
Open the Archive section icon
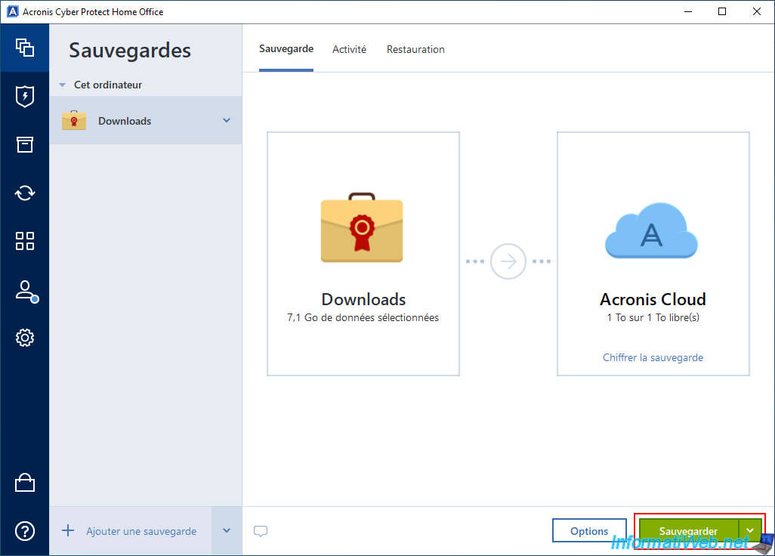pyautogui.click(x=25, y=144)
